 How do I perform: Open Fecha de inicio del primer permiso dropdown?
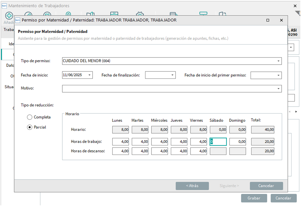pyautogui.click(x=278, y=75)
